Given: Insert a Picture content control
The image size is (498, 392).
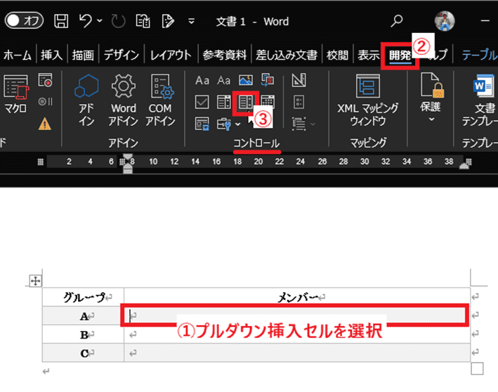Looking at the screenshot, I should coord(245,79).
